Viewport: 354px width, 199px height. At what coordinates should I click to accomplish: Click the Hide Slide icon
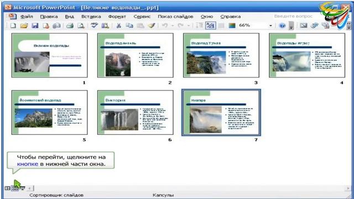[x=304, y=25]
